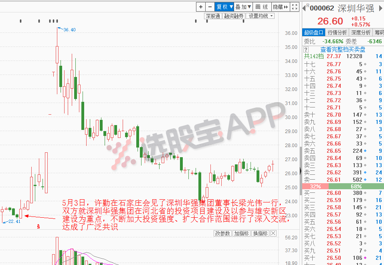
Task: Click the blue diamond in the 卖二 row
Action: 365,172
